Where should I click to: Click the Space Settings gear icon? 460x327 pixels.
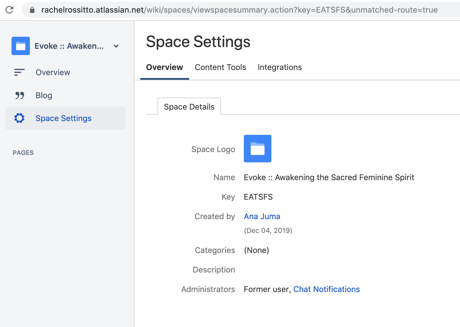point(19,118)
